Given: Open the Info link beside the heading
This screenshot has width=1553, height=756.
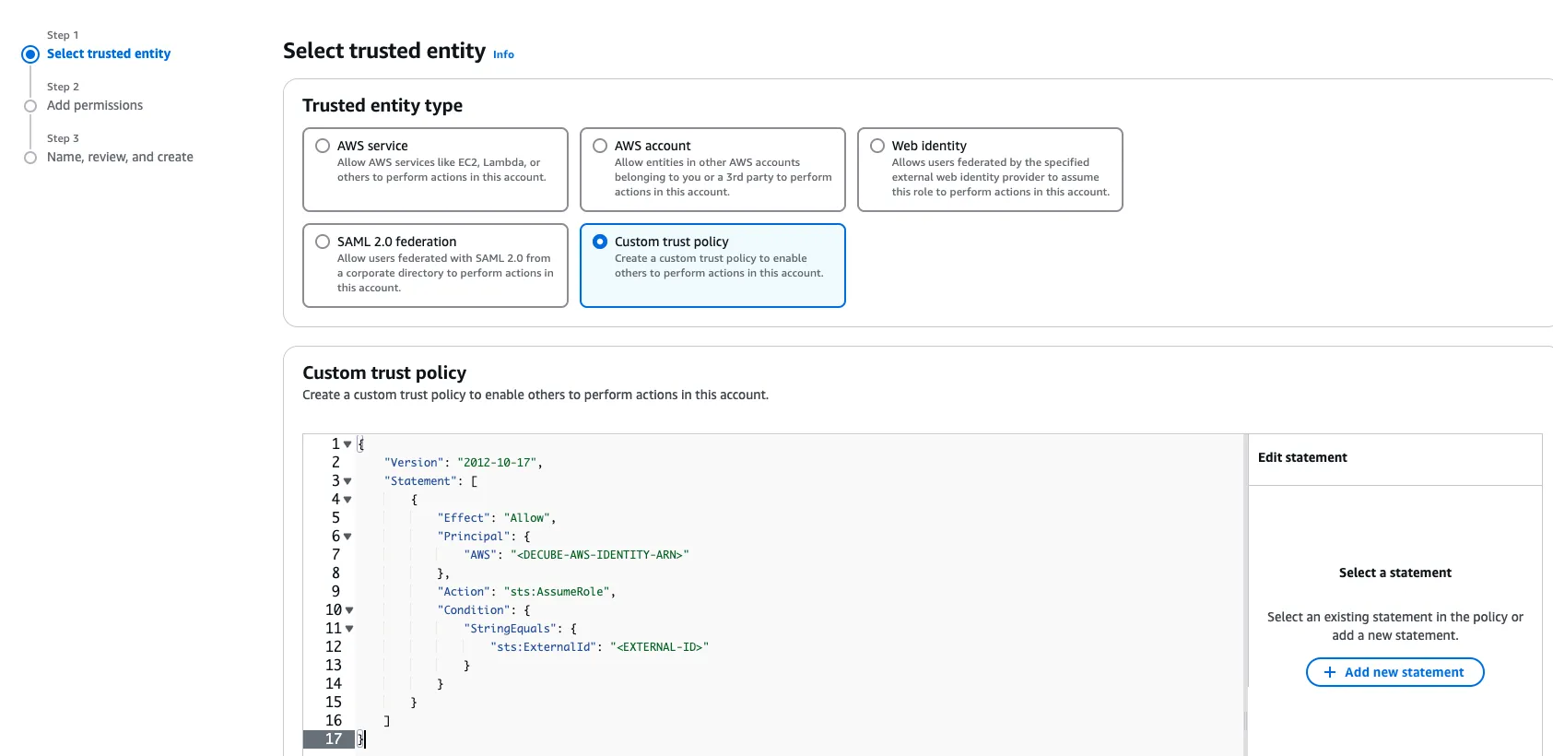Looking at the screenshot, I should pos(503,54).
